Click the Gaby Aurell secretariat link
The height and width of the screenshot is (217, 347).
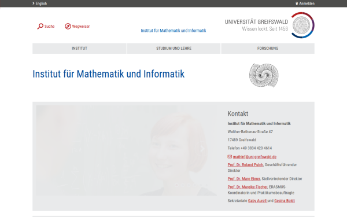(x=257, y=201)
